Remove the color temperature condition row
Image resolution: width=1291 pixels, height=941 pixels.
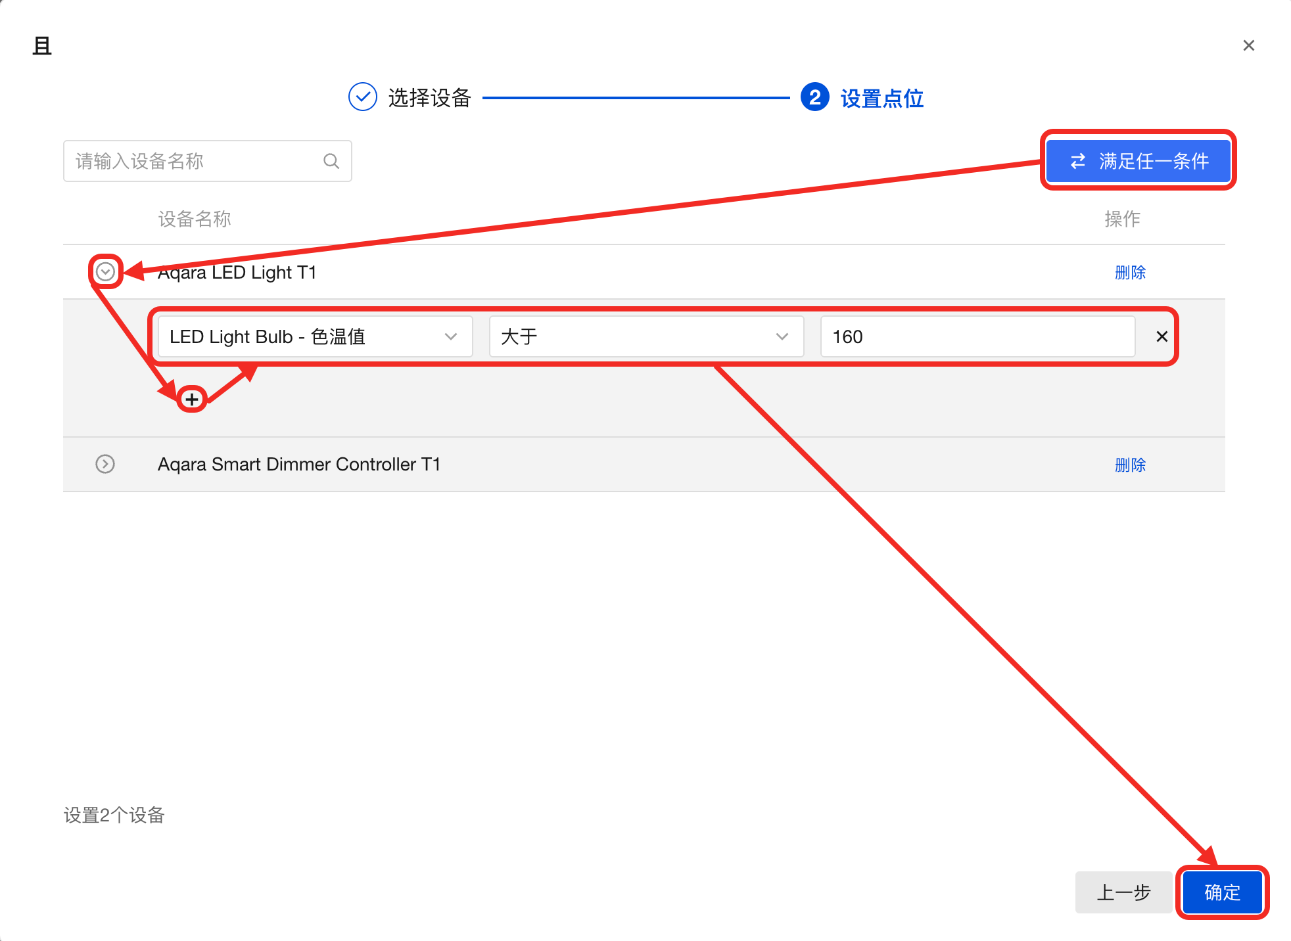(x=1162, y=336)
